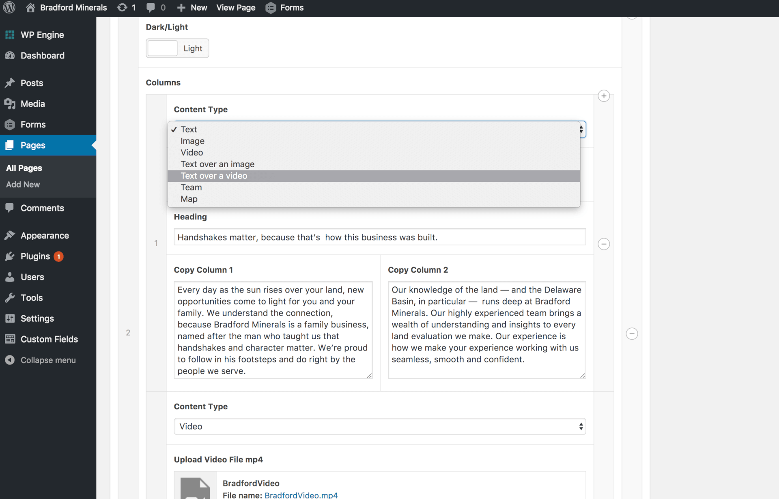Select Text in Content Type list
Screen dimensions: 779x499
coord(374,129)
